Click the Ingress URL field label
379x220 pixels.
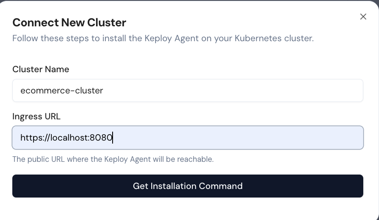(x=37, y=116)
